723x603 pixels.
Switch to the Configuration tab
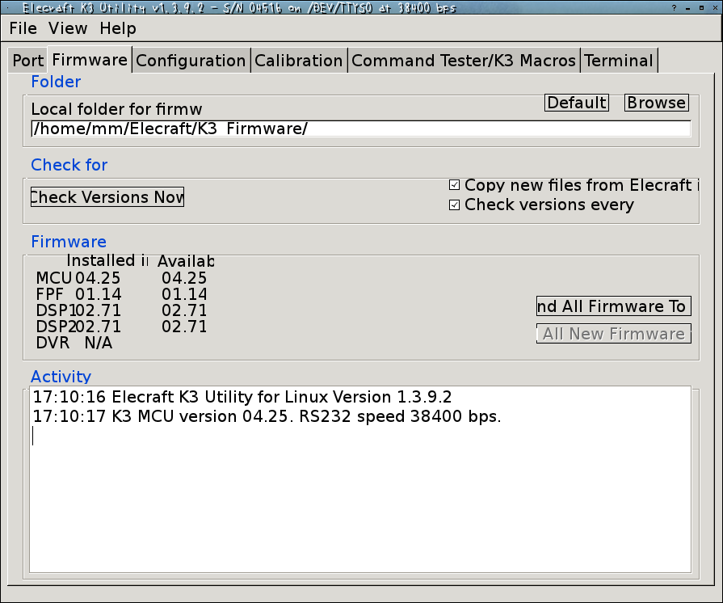click(x=191, y=61)
